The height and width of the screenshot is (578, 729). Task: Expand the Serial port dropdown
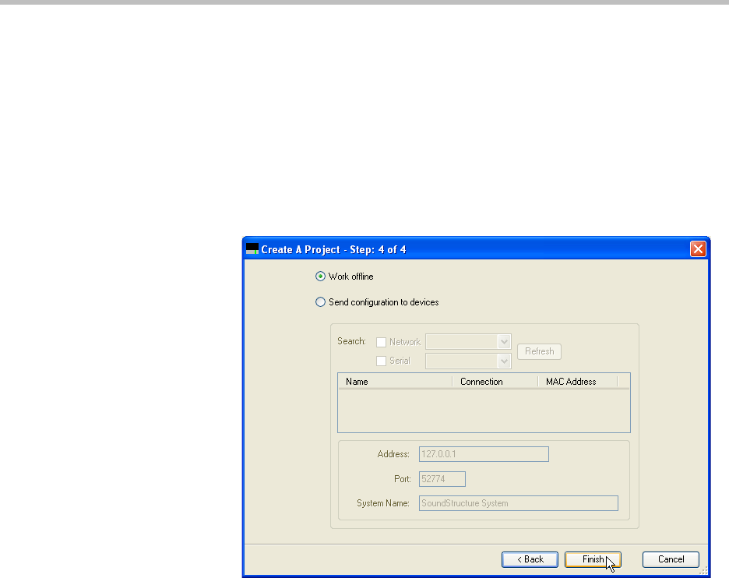(504, 361)
